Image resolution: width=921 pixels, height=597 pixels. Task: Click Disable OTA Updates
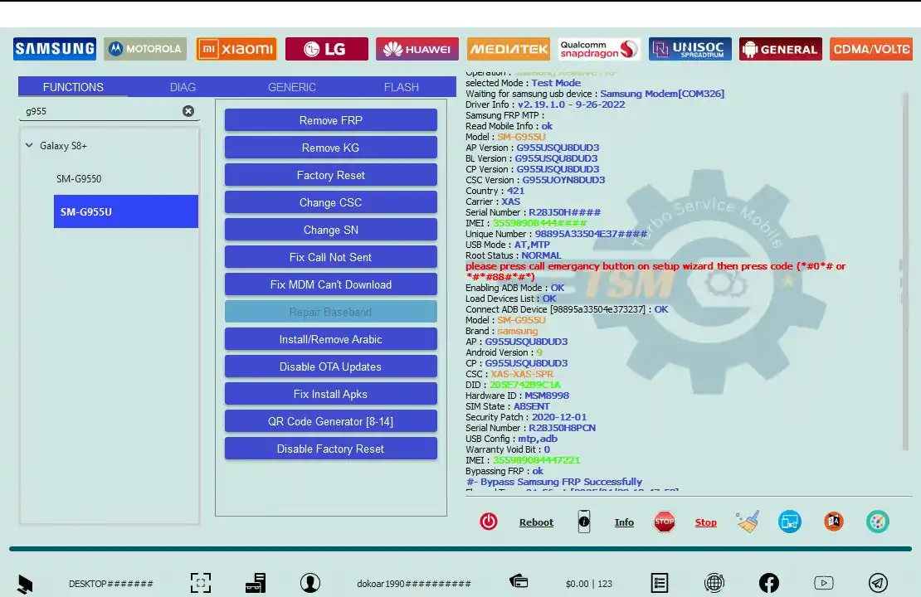pyautogui.click(x=331, y=366)
